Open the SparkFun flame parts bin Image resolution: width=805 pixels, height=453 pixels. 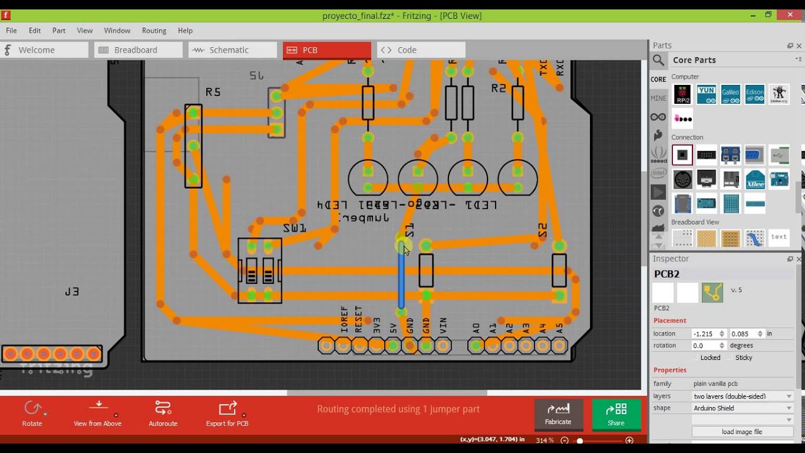click(x=658, y=135)
